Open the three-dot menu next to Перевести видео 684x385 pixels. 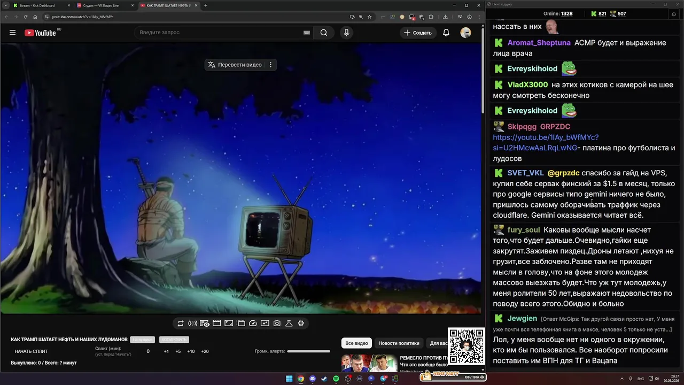click(x=270, y=65)
